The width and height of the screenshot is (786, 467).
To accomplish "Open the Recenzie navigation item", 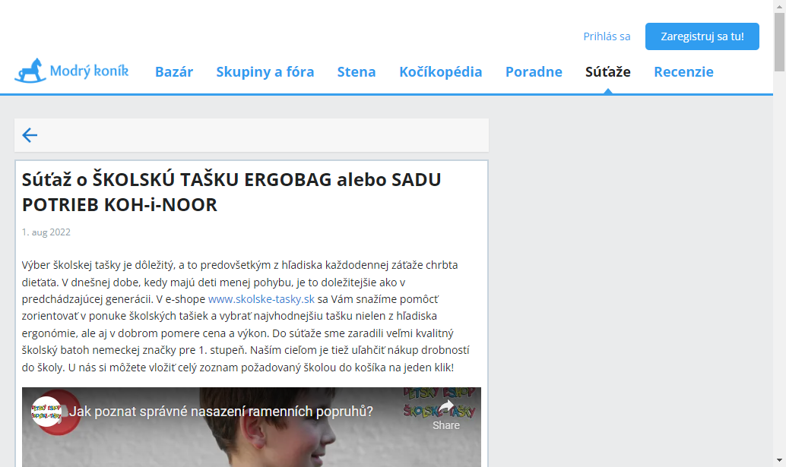I will (x=683, y=71).
